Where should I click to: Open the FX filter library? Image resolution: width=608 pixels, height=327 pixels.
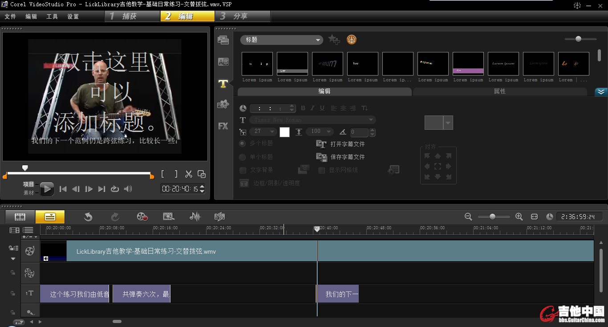point(223,126)
